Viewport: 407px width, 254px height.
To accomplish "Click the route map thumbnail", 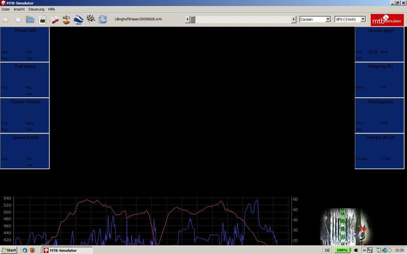I will 345,227.
